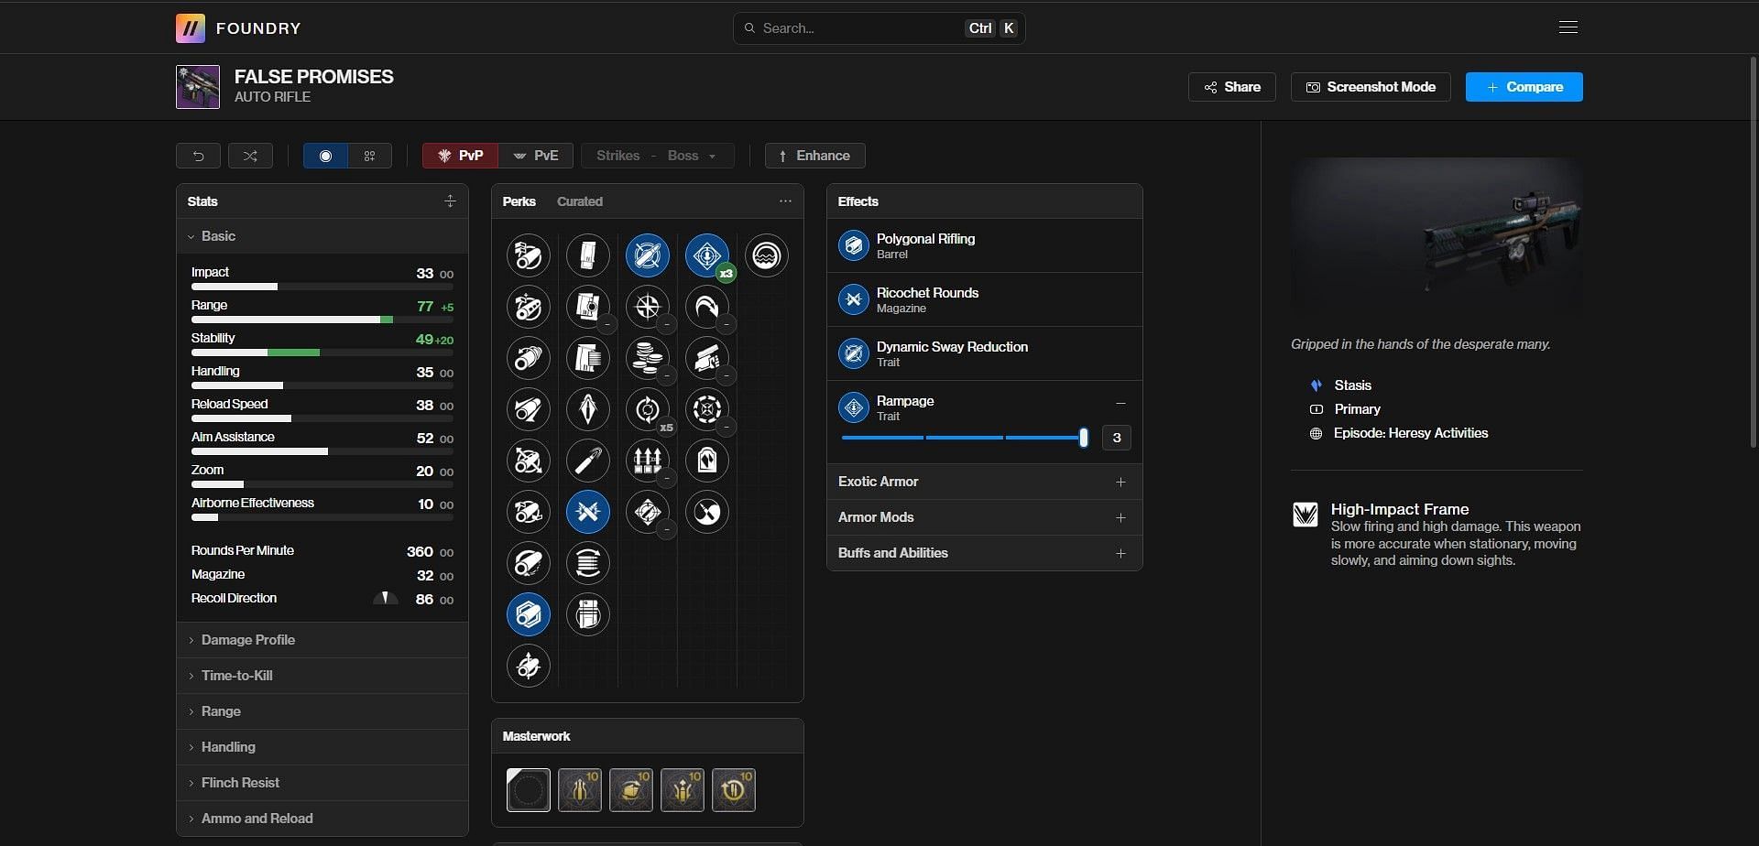The width and height of the screenshot is (1759, 846).
Task: Select the Polygonal Rifling barrel perk icon
Action: (x=529, y=614)
